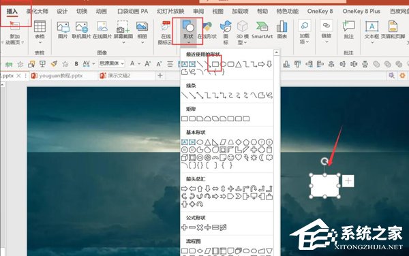Choose the plus sign in 公式形状

(x=185, y=227)
